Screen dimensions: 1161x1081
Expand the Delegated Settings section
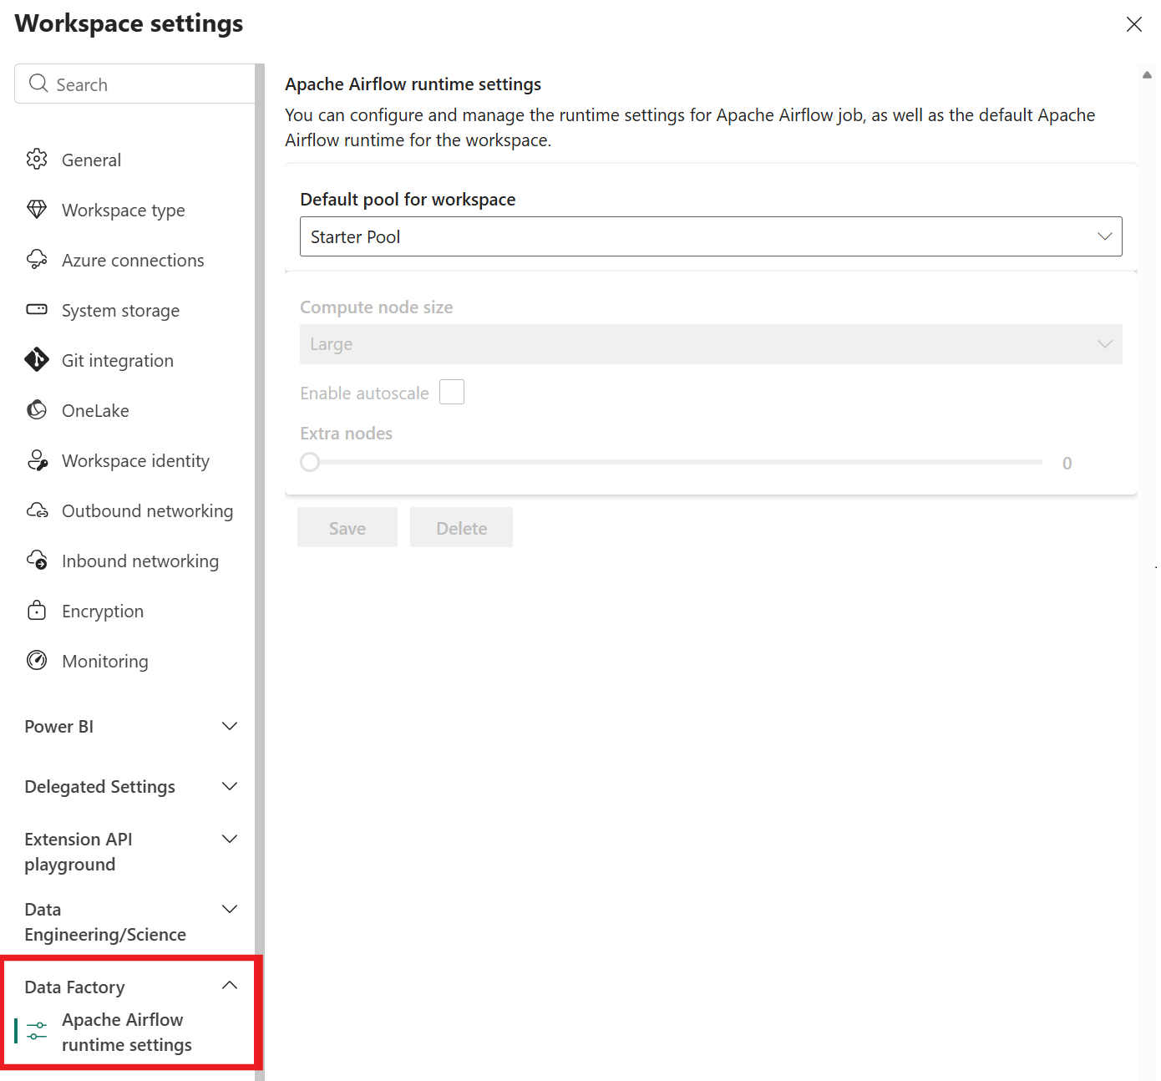(230, 787)
